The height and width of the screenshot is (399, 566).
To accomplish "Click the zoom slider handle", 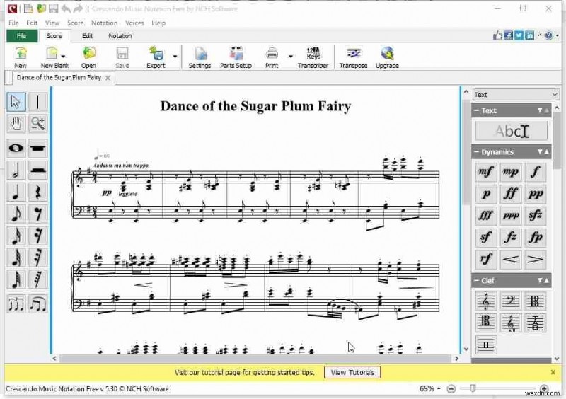I will pyautogui.click(x=473, y=388).
